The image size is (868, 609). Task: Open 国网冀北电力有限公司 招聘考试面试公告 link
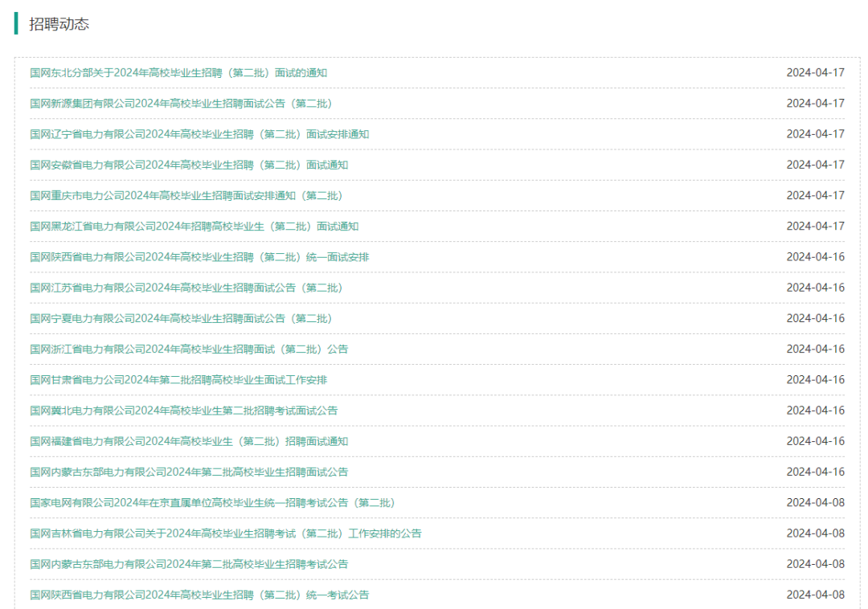tap(184, 411)
